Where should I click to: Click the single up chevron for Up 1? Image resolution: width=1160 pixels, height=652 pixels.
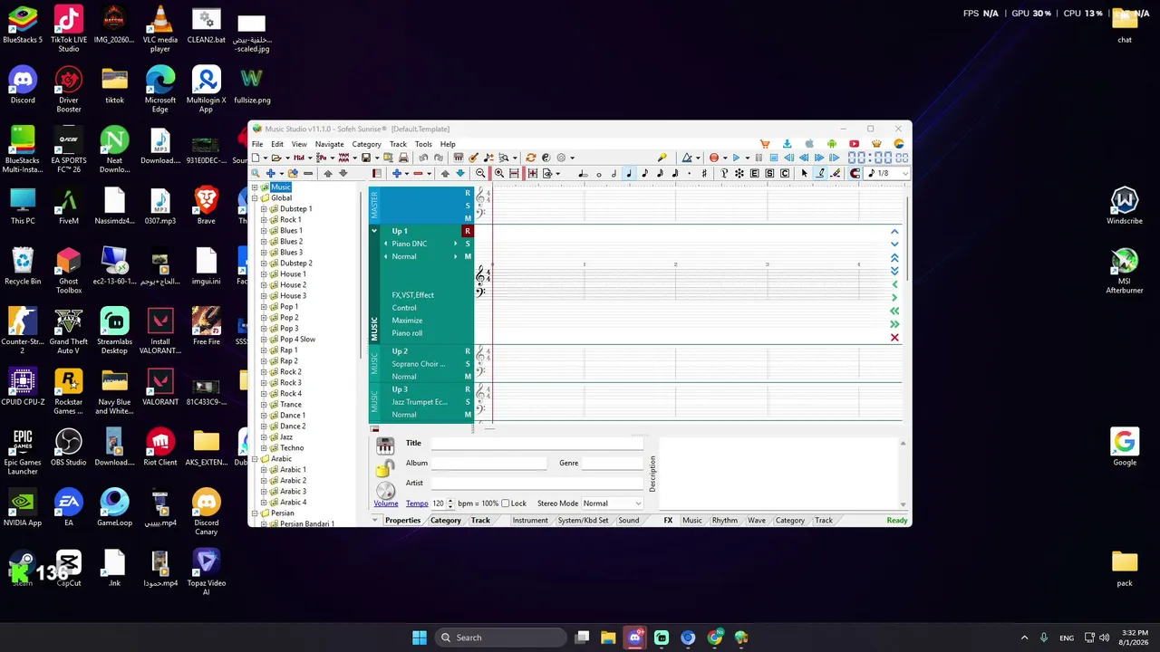coord(894,232)
